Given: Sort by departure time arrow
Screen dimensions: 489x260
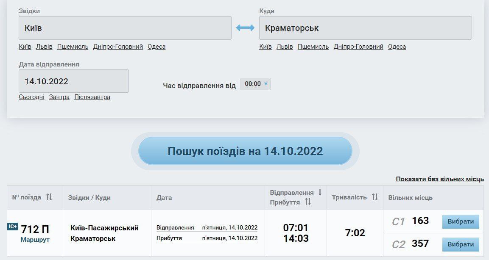Looking at the screenshot, I should click(x=320, y=192).
